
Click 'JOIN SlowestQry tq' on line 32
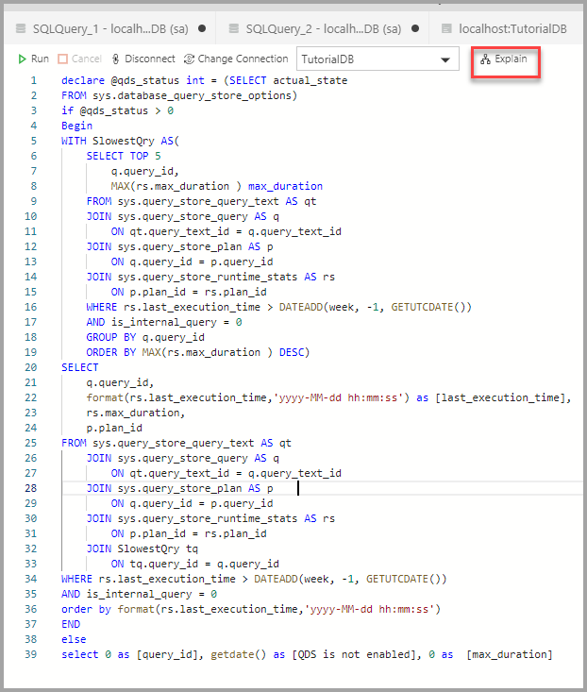point(142,549)
